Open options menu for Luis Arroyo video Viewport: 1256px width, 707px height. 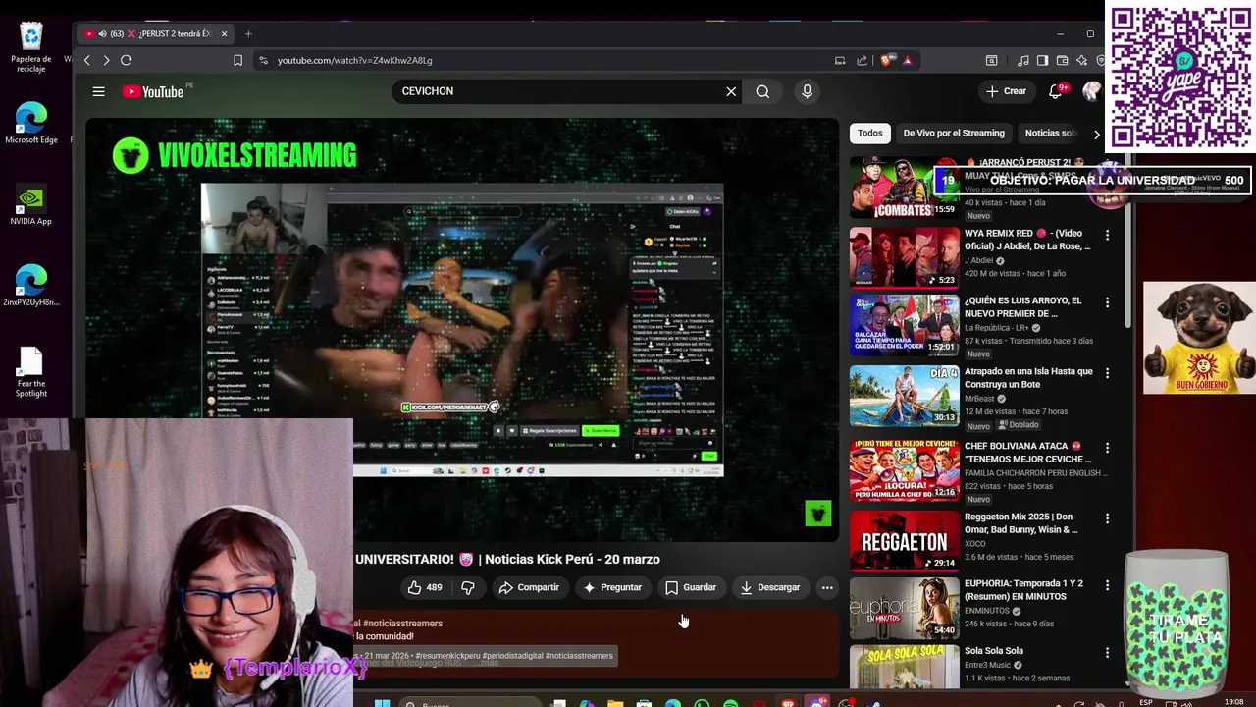(x=1107, y=301)
